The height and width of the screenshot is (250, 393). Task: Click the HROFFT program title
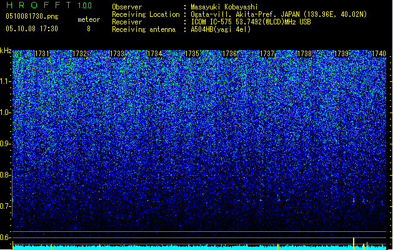tap(39, 5)
